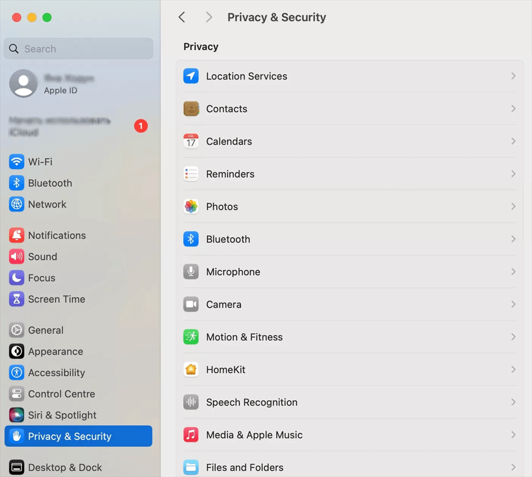
Task: Click the Speech Recognition waveform icon
Action: [x=191, y=402]
